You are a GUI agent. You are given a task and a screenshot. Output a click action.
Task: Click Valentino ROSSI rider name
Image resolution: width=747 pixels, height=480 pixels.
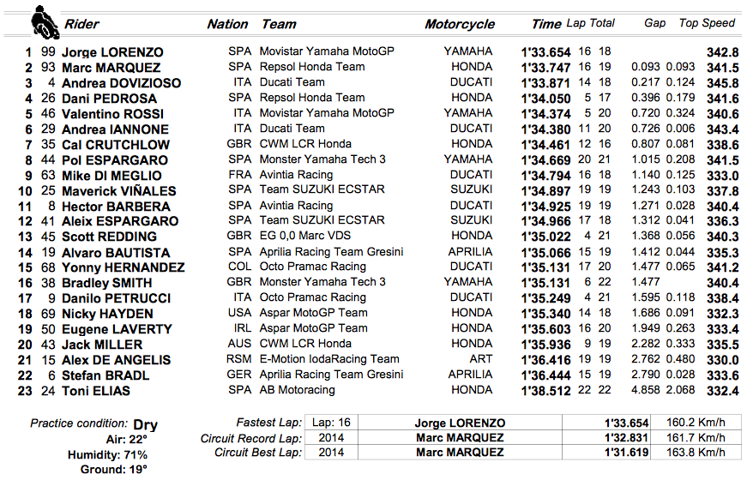point(112,114)
